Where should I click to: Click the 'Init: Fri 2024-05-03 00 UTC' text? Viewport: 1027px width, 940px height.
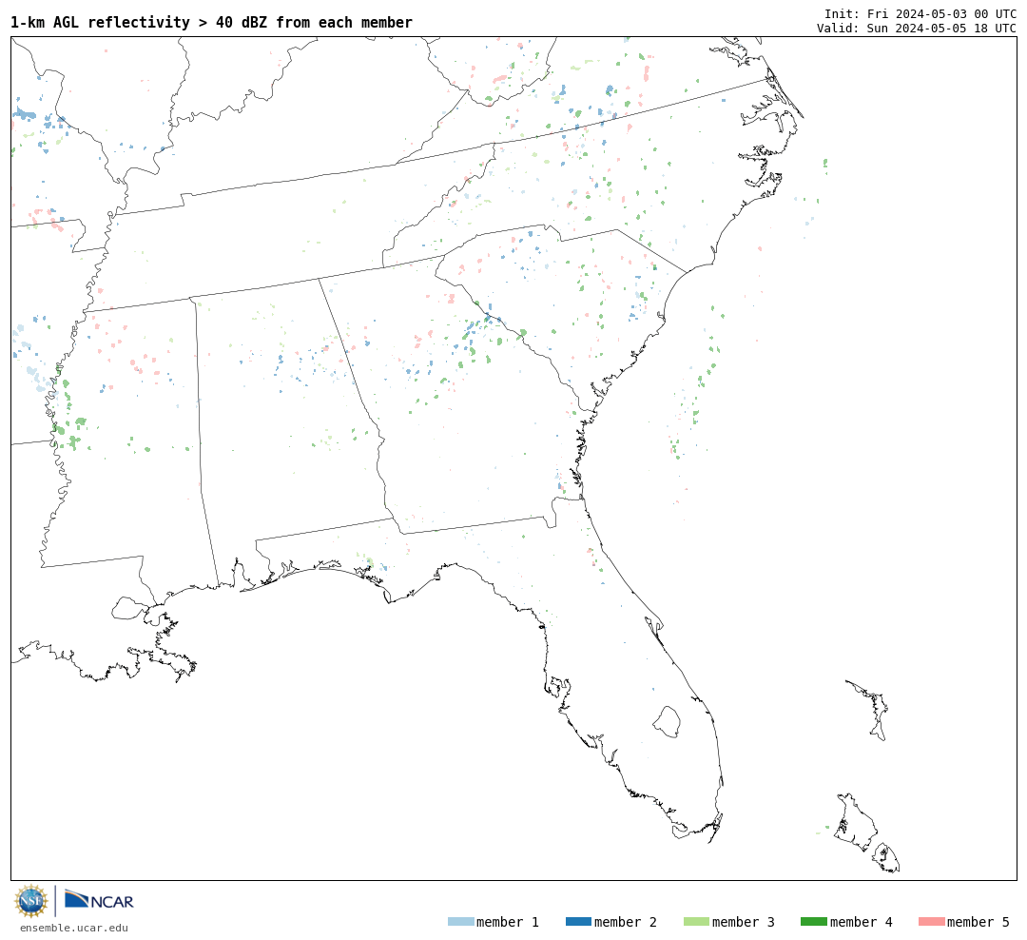point(920,13)
